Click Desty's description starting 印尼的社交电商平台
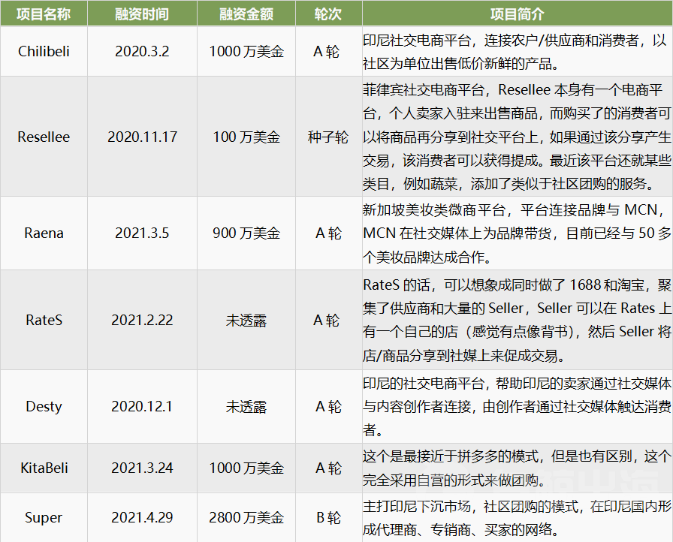The image size is (673, 542). (518, 406)
